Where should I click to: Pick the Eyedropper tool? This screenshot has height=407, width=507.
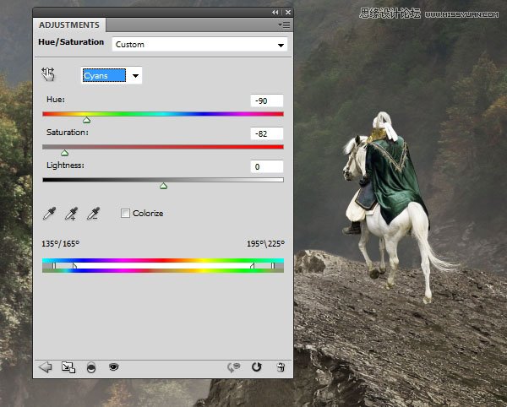pyautogui.click(x=49, y=213)
